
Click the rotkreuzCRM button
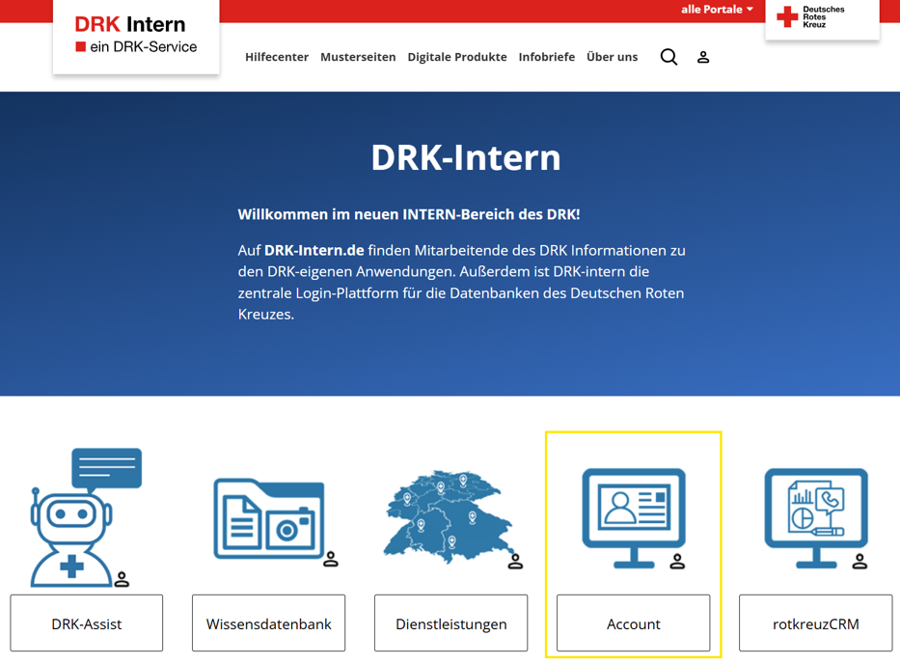point(816,623)
